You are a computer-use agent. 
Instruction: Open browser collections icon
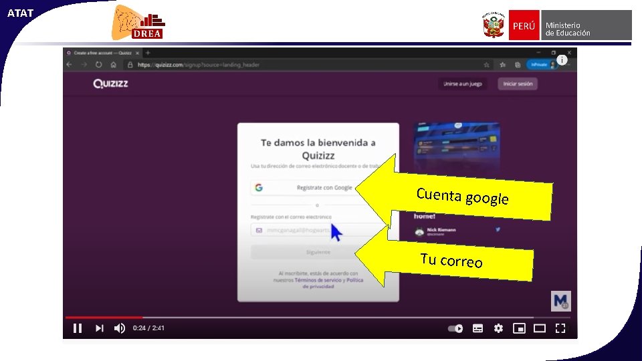click(x=518, y=65)
